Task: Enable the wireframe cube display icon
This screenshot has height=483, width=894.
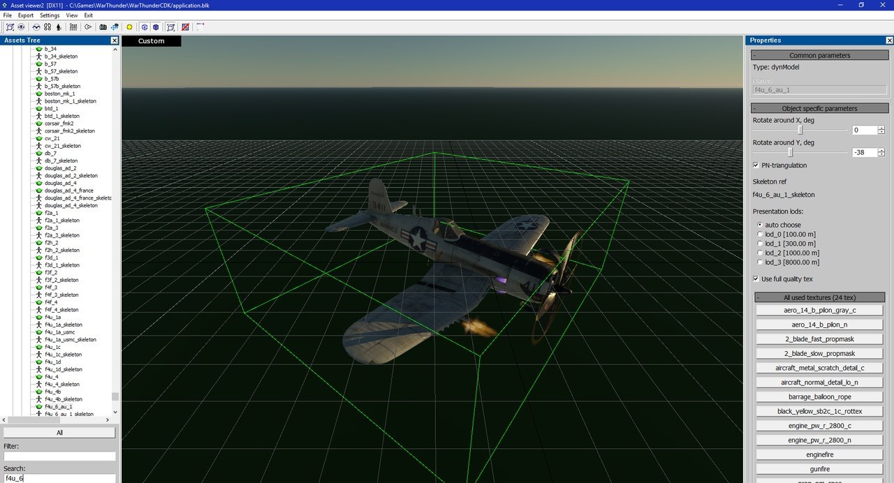Action: point(145,27)
